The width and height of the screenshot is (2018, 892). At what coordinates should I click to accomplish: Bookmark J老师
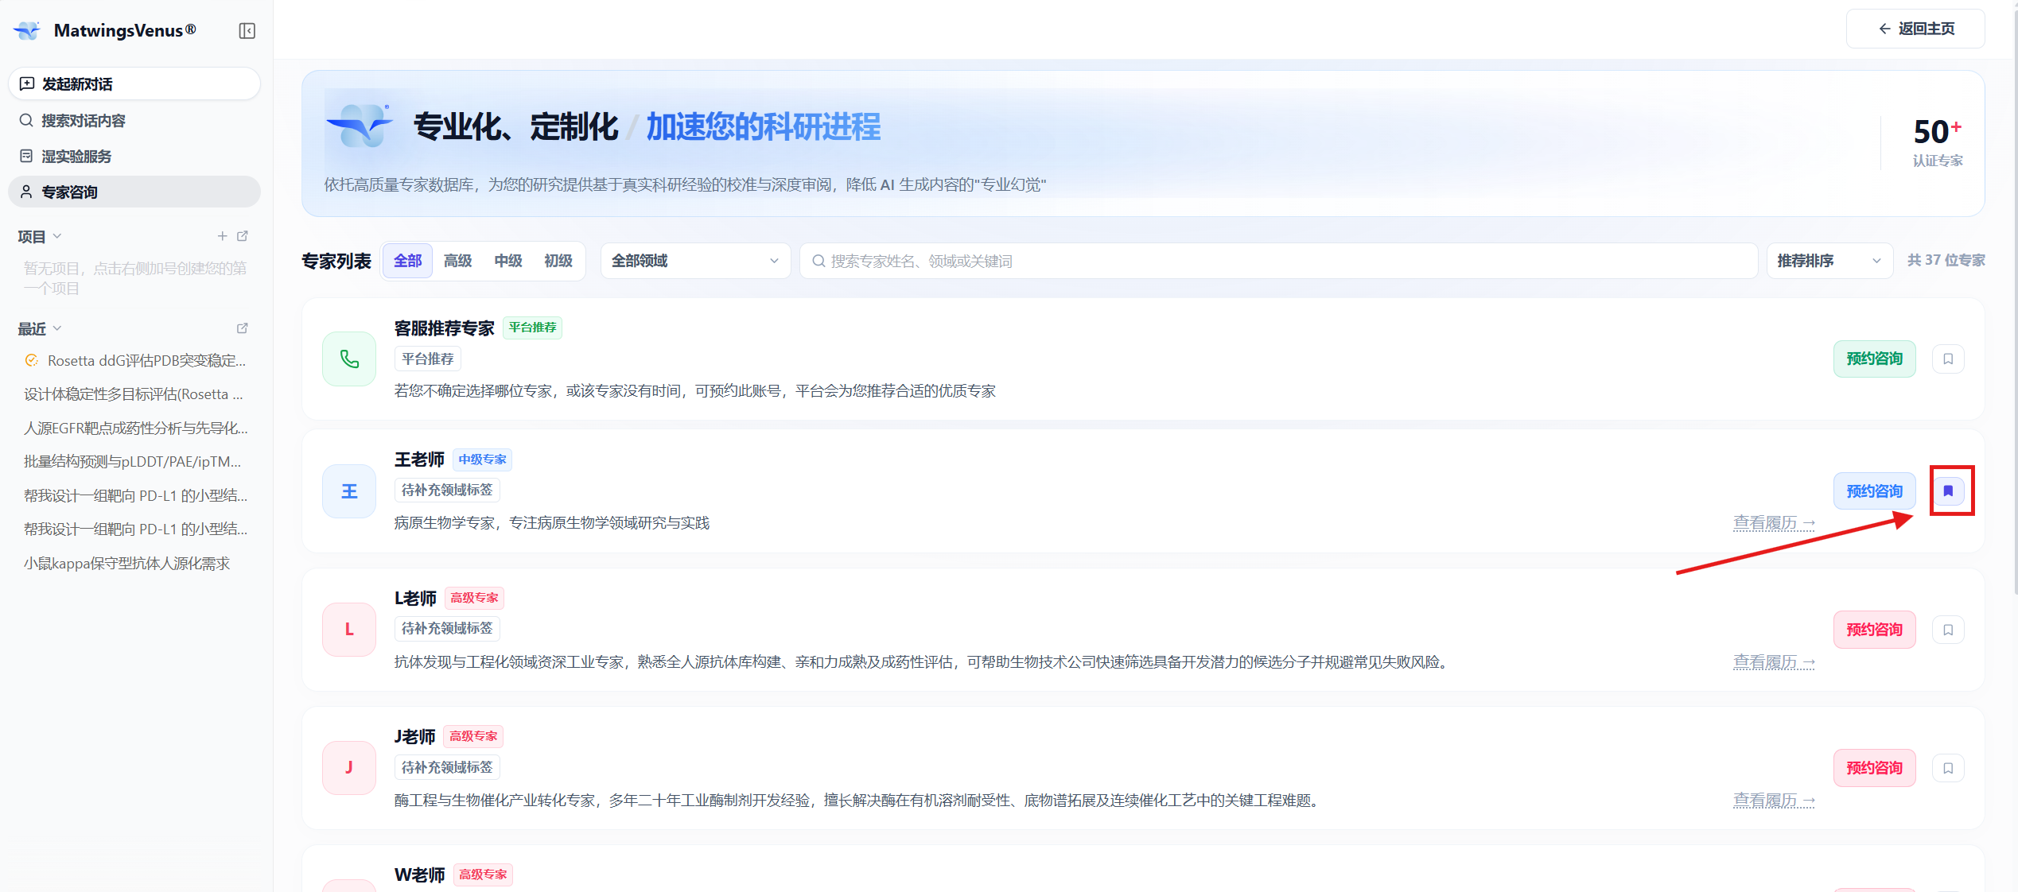click(x=1948, y=768)
